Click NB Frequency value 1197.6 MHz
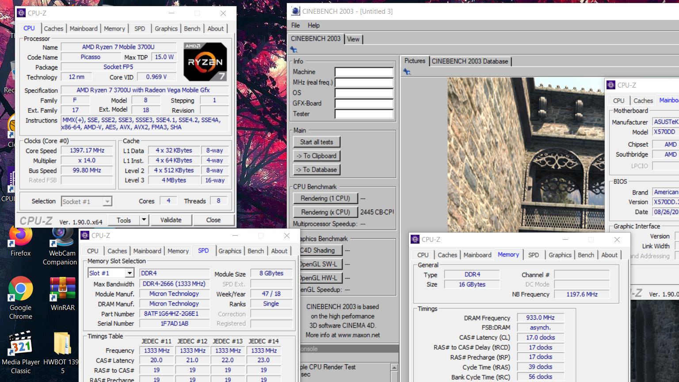 point(582,294)
